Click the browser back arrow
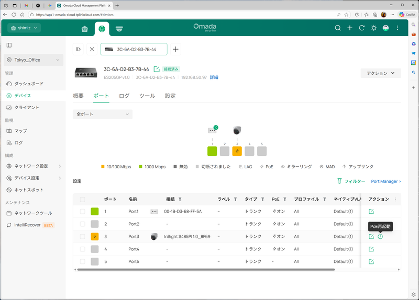Viewport: 419px width, 300px height. [x=5, y=15]
